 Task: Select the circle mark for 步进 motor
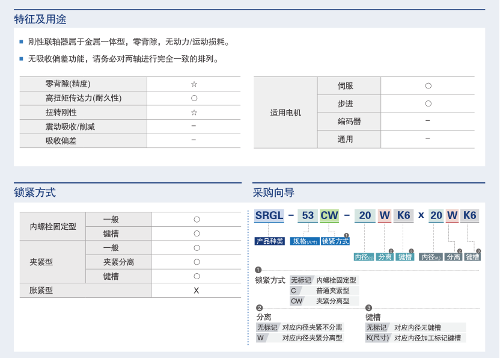click(x=428, y=103)
